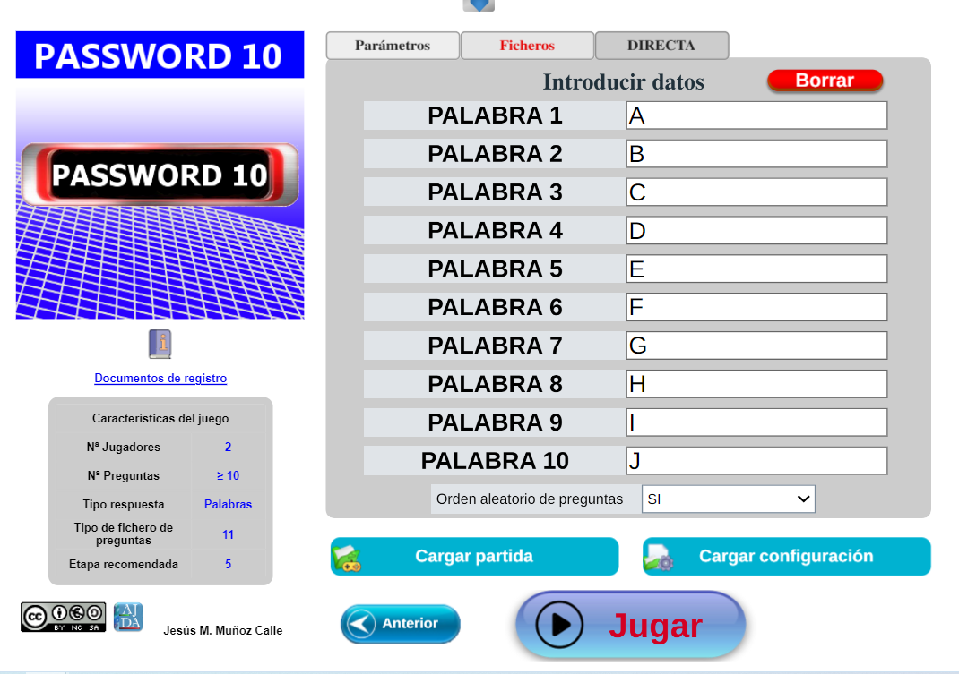
Task: Open the Orden aleatorio de preguntas dropdown
Action: [728, 499]
